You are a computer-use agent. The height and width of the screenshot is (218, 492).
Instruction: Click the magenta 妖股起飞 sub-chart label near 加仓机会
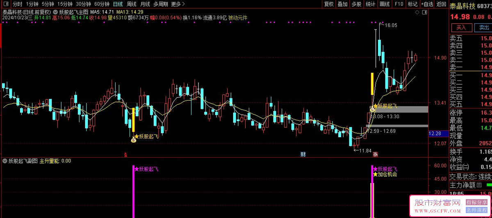click(385, 169)
